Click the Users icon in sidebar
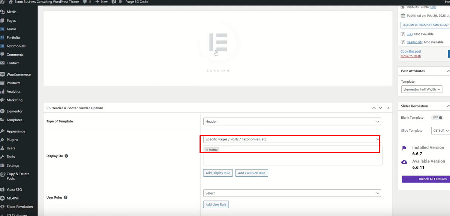This screenshot has width=450, height=216. pos(3,148)
